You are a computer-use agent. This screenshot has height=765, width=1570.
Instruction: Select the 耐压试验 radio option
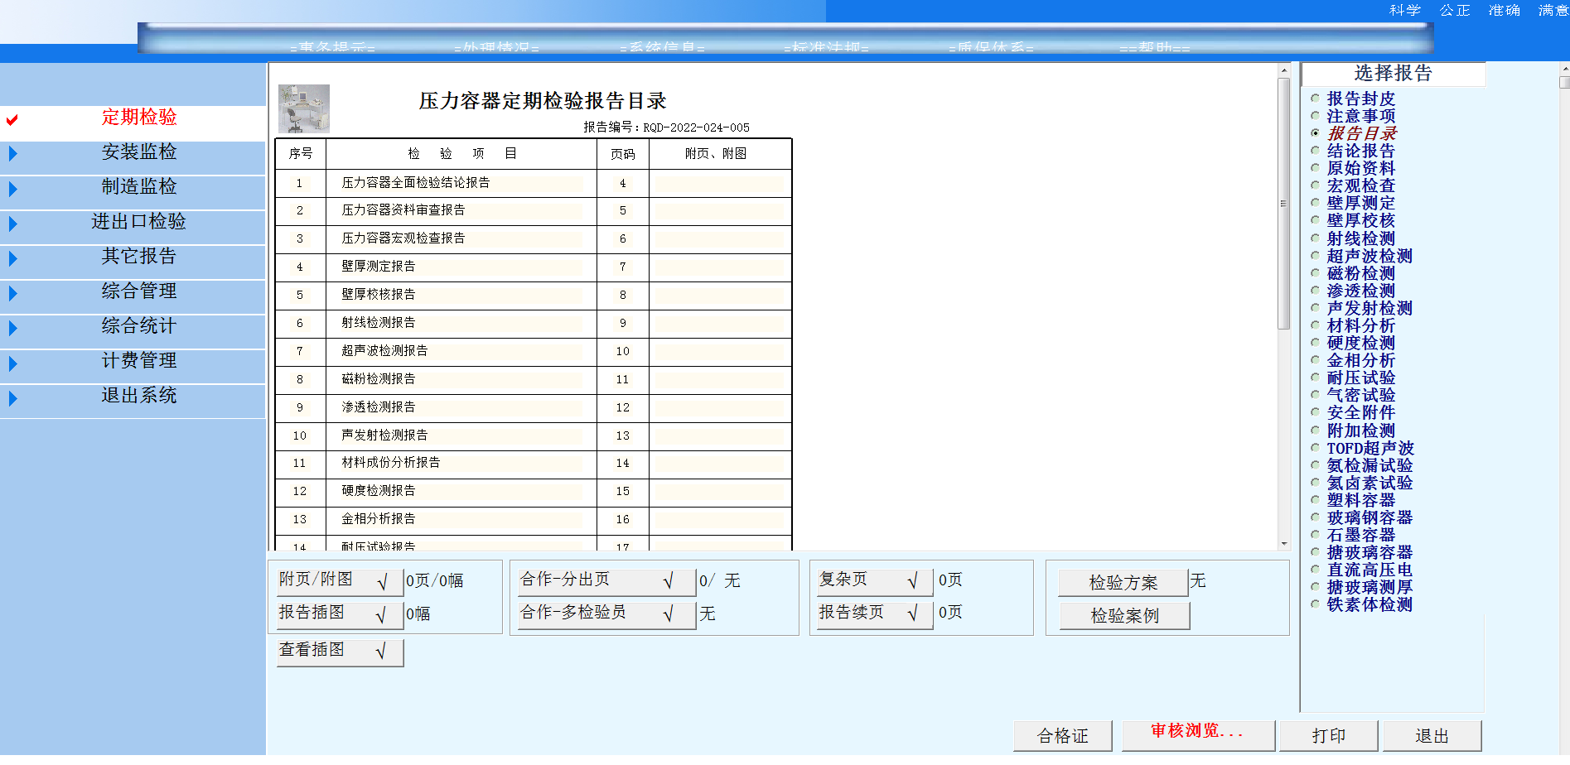coord(1315,377)
